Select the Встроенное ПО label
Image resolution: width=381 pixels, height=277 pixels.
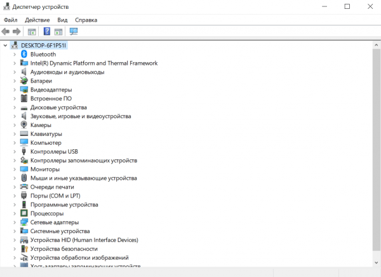(x=51, y=98)
